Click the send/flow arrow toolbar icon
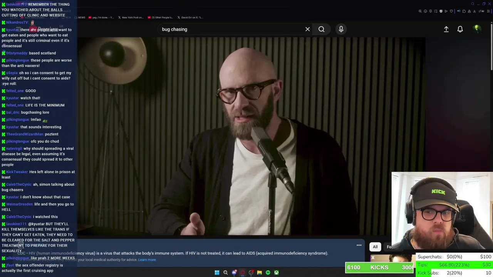This screenshot has height=277, width=493. [x=446, y=11]
